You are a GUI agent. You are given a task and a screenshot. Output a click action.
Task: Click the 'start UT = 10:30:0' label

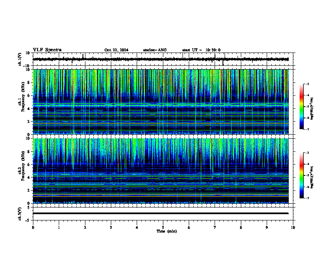pos(201,50)
